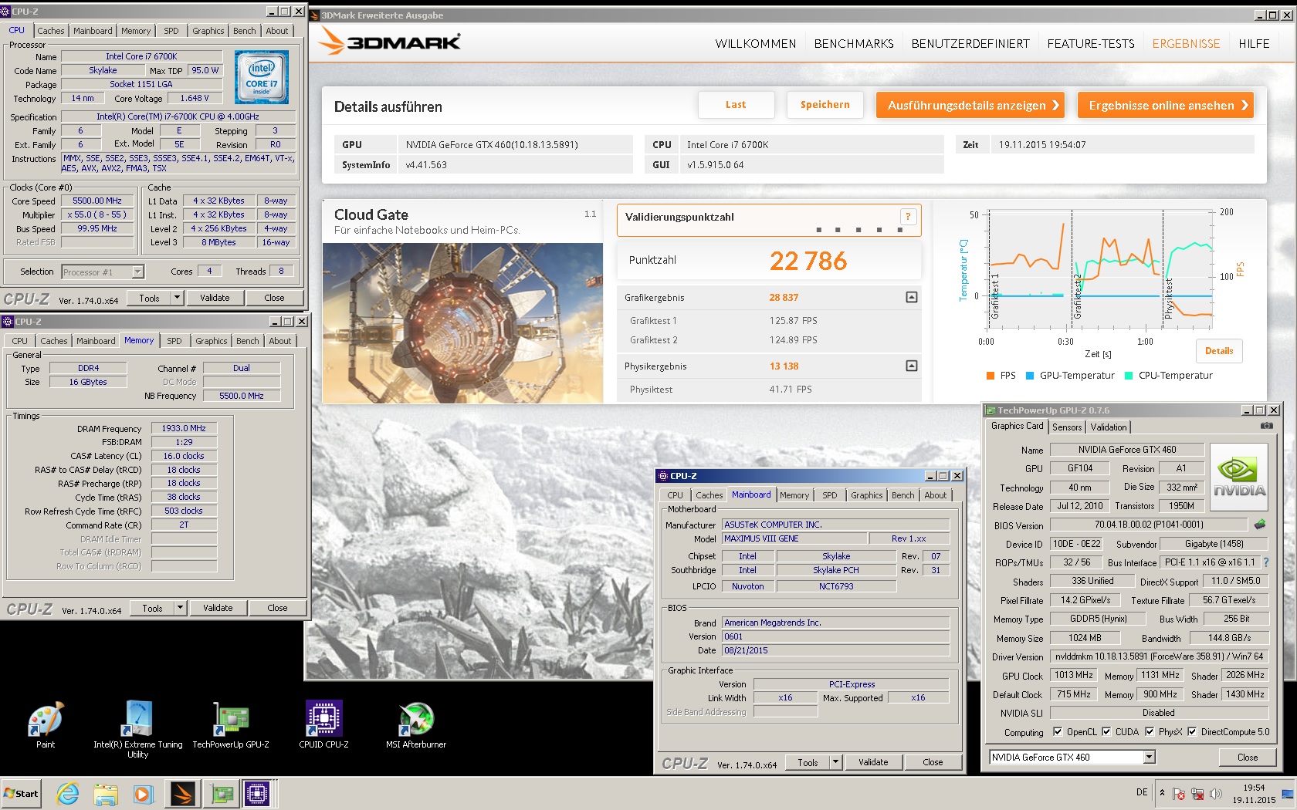The image size is (1297, 810).
Task: Click GPU-Z screenshot camera icon
Action: 1267,426
